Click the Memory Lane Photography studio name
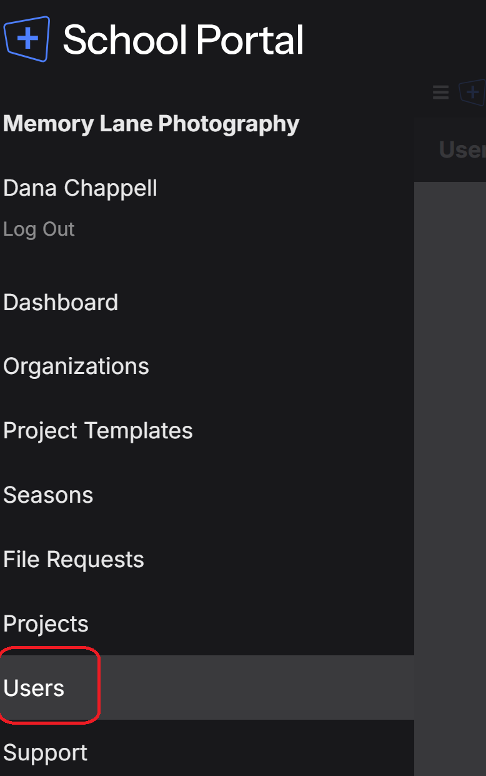 tap(151, 124)
